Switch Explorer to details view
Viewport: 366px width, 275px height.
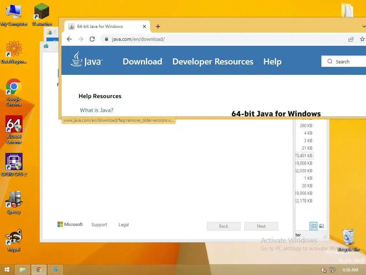(x=313, y=226)
